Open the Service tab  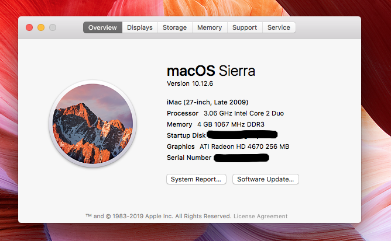pyautogui.click(x=279, y=27)
